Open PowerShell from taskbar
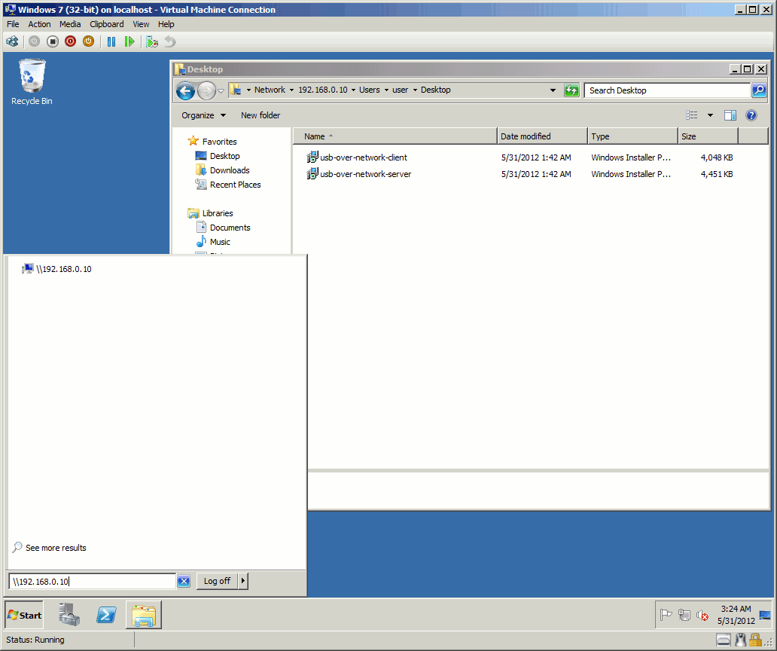The width and height of the screenshot is (777, 651). tap(106, 615)
